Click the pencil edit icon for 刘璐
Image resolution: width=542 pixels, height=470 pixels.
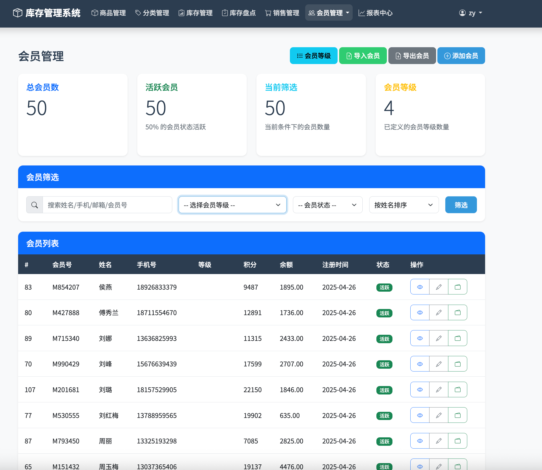439,389
